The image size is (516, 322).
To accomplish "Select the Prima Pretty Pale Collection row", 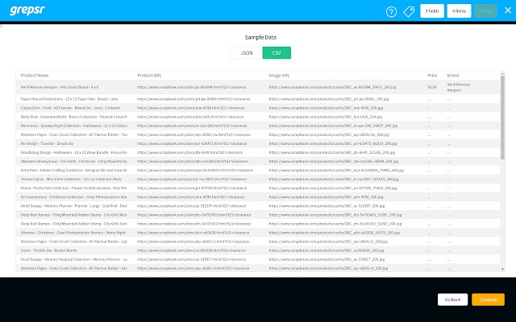I will 258,188.
